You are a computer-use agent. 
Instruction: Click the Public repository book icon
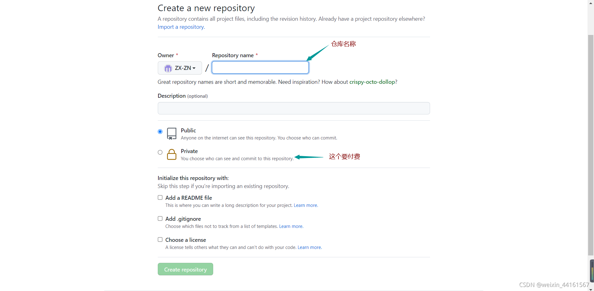coord(172,134)
